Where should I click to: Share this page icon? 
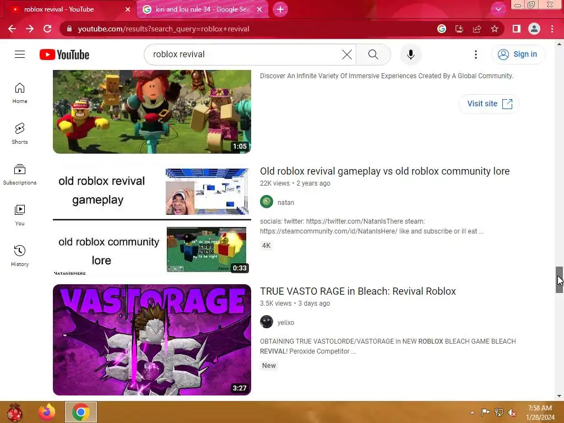pos(477,29)
